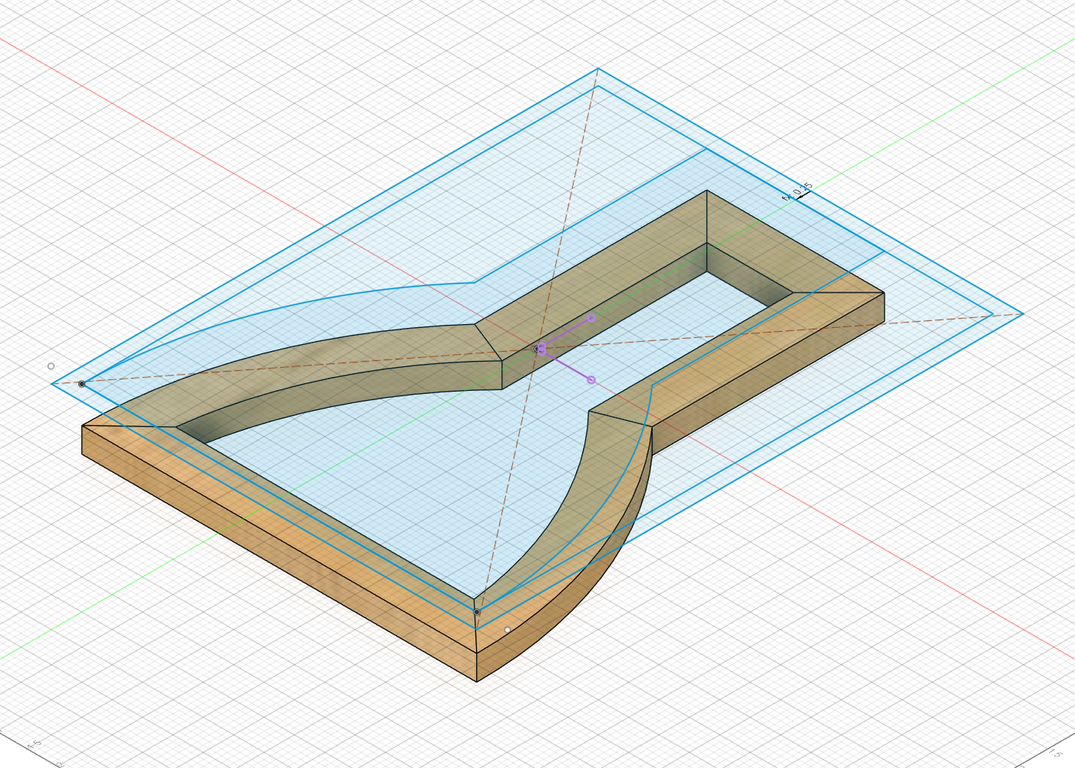Click the purple handle on the green axis

point(591,317)
